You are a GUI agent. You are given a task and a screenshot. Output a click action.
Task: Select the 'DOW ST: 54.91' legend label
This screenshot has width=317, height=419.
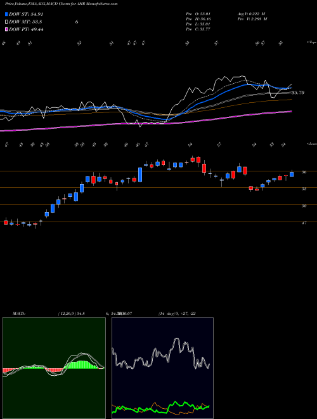(26, 15)
